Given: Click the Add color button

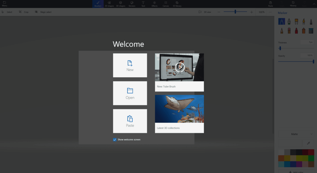Looking at the screenshot, I should [x=296, y=172].
